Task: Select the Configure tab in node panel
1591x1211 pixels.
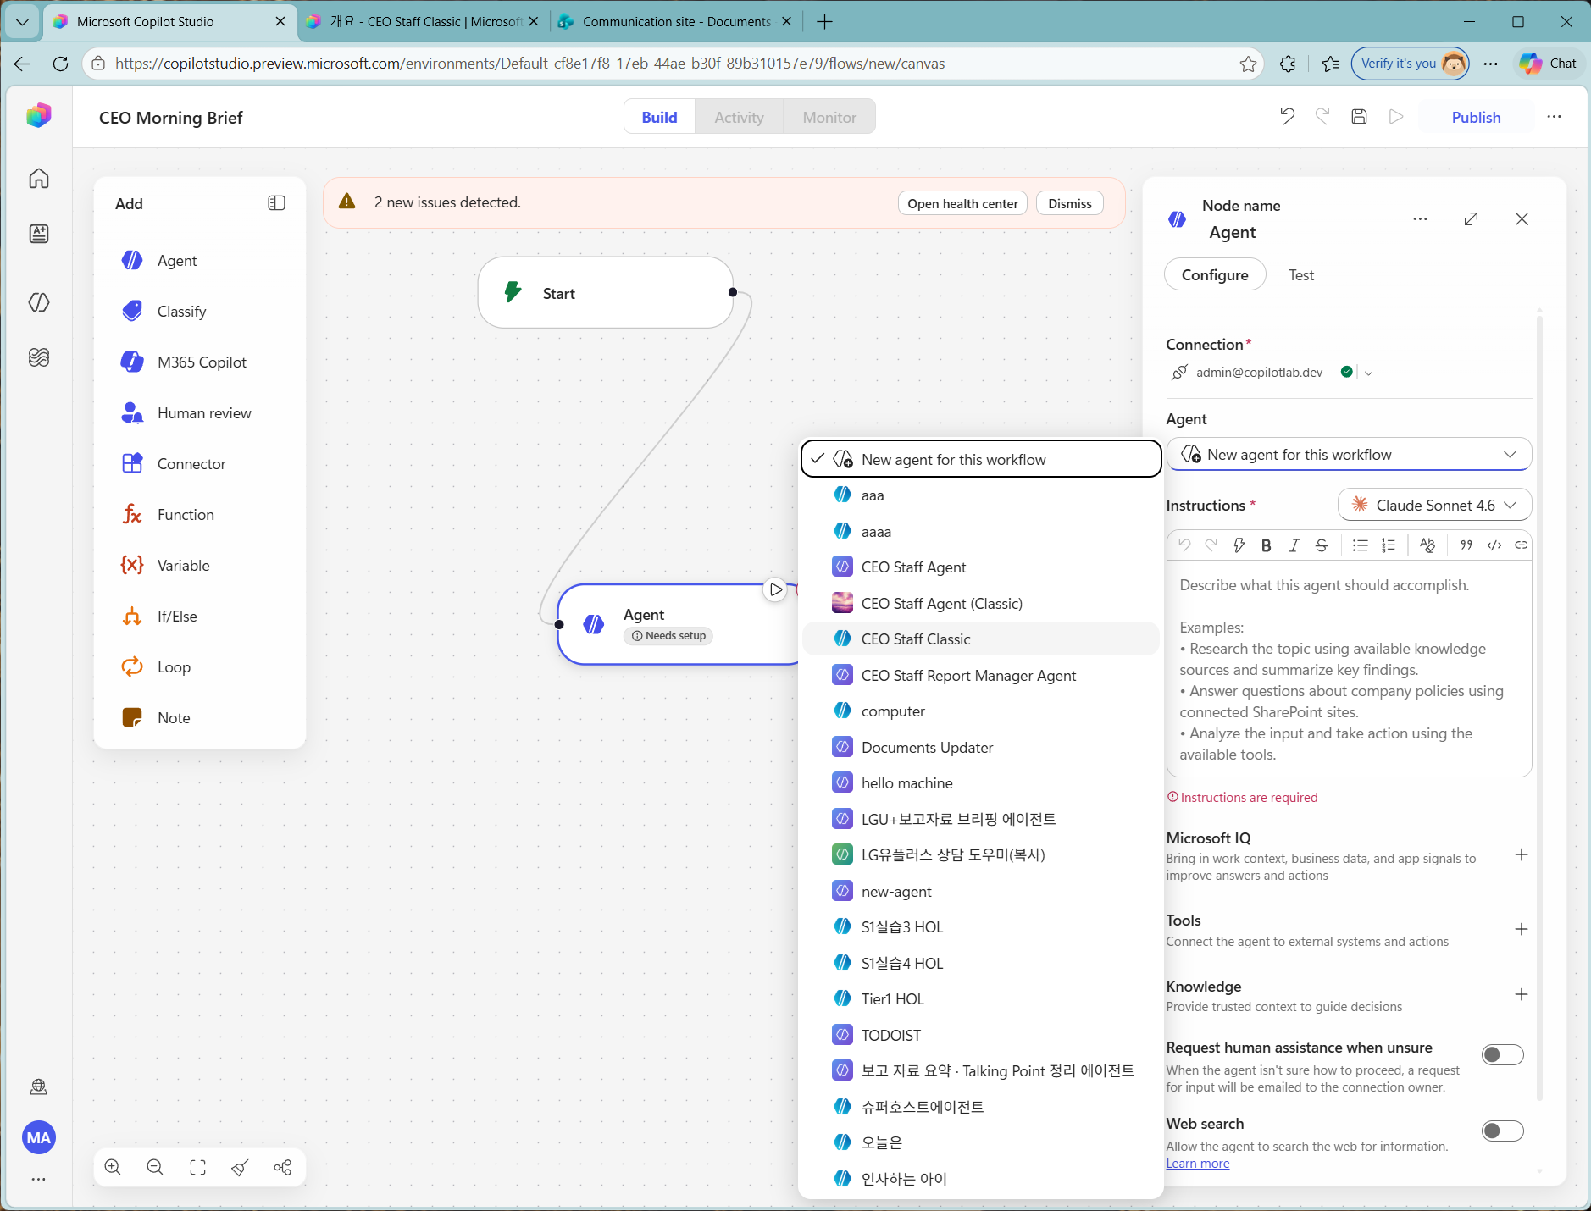Action: 1215,275
